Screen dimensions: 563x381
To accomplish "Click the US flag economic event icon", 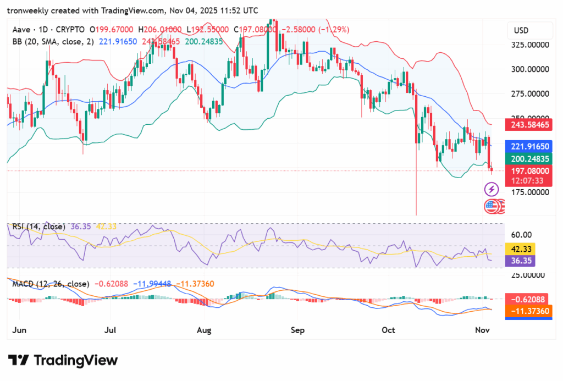I will (x=491, y=207).
